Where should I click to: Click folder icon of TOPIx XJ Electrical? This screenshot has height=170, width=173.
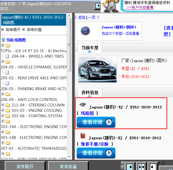click(x=8, y=45)
